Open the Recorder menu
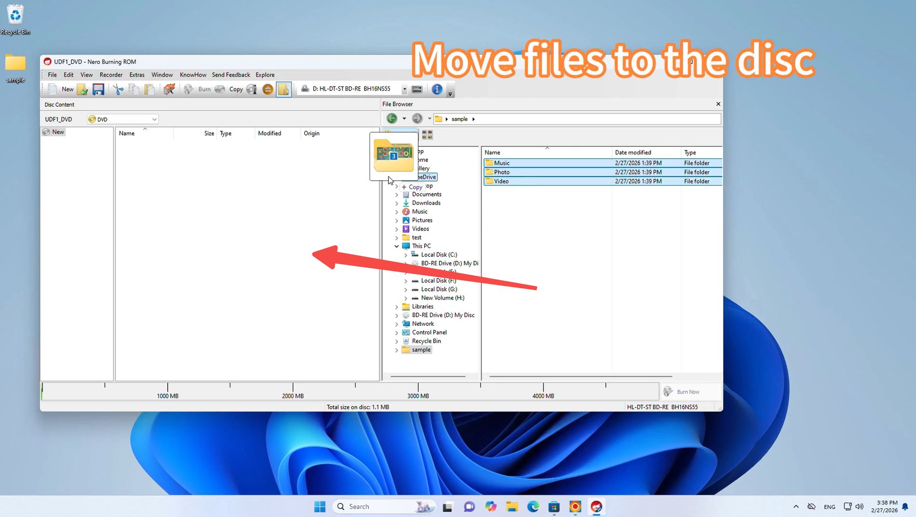Image resolution: width=916 pixels, height=517 pixels. coord(111,75)
